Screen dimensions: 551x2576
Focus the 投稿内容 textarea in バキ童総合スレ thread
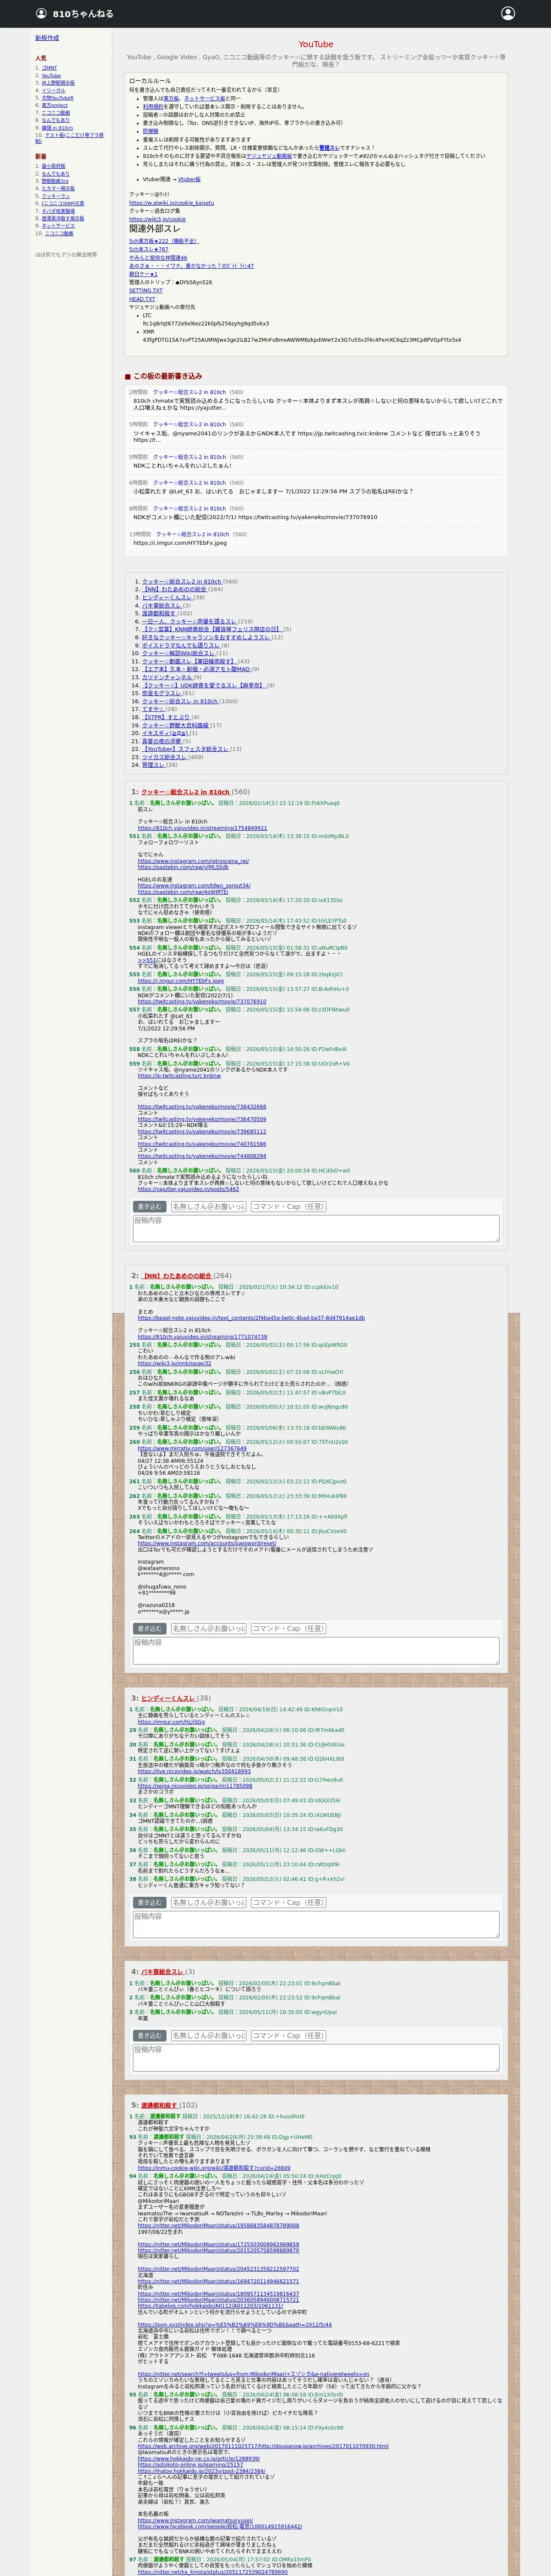point(316,2057)
